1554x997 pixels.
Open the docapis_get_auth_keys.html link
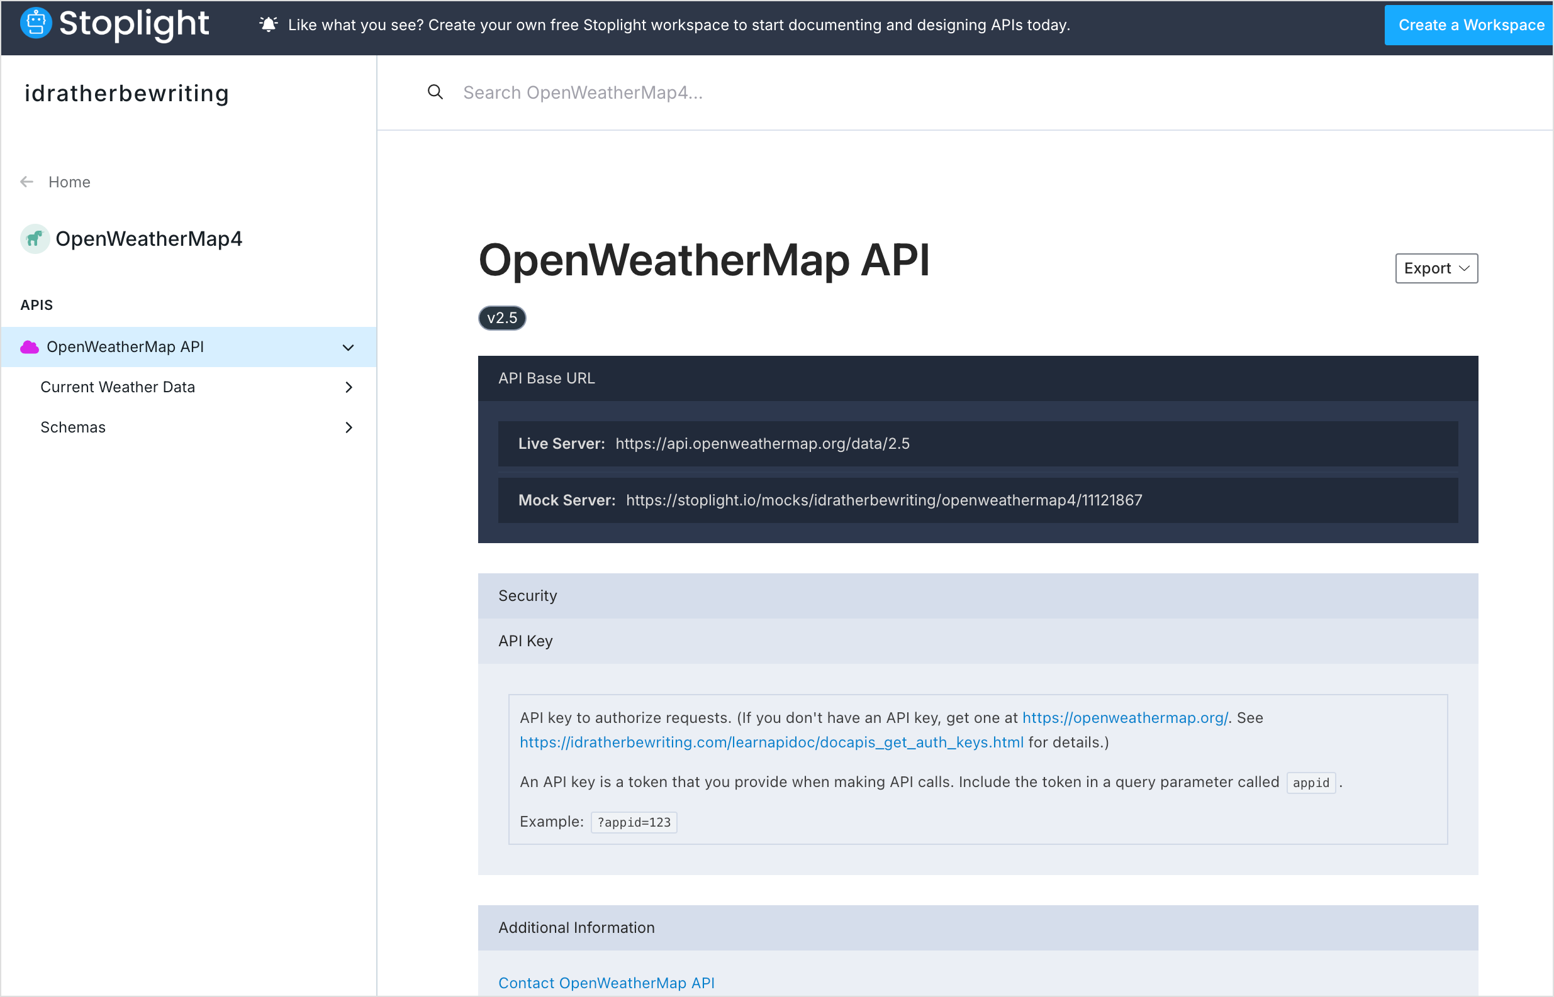(771, 742)
